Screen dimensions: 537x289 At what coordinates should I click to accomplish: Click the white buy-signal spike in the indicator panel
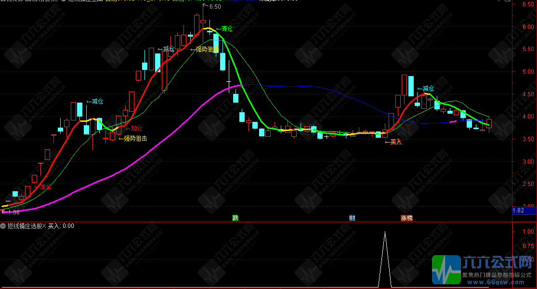click(385, 259)
